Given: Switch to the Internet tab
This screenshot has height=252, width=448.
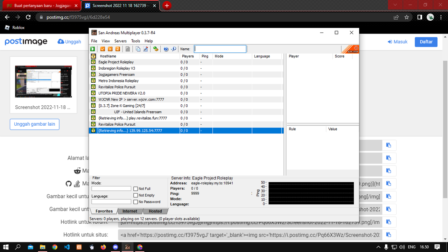Looking at the screenshot, I should coord(130,211).
